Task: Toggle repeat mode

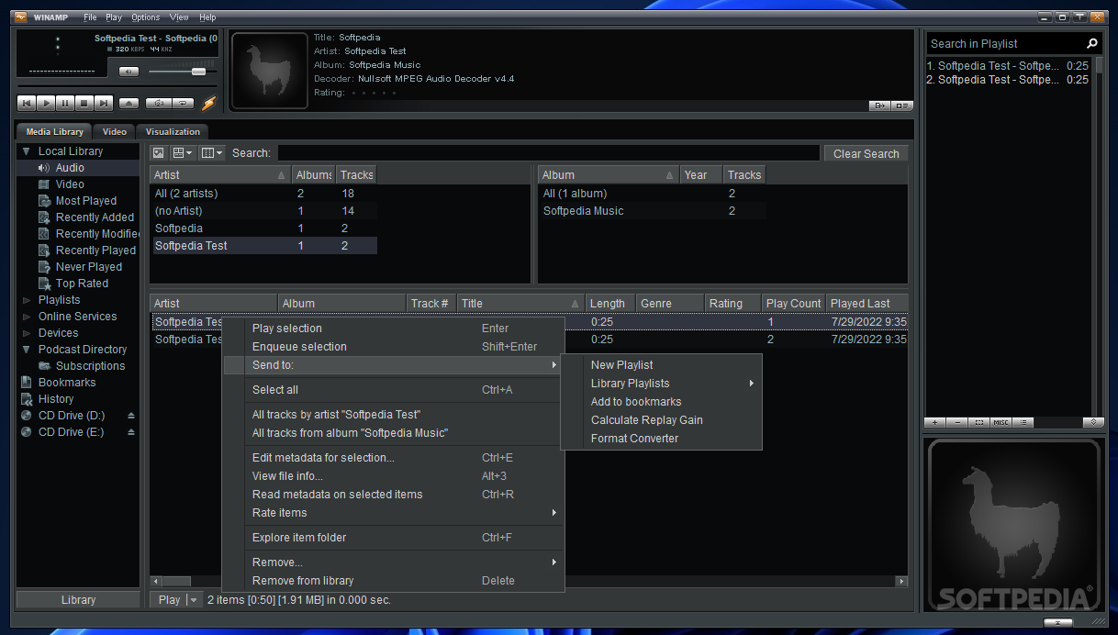Action: (x=183, y=104)
